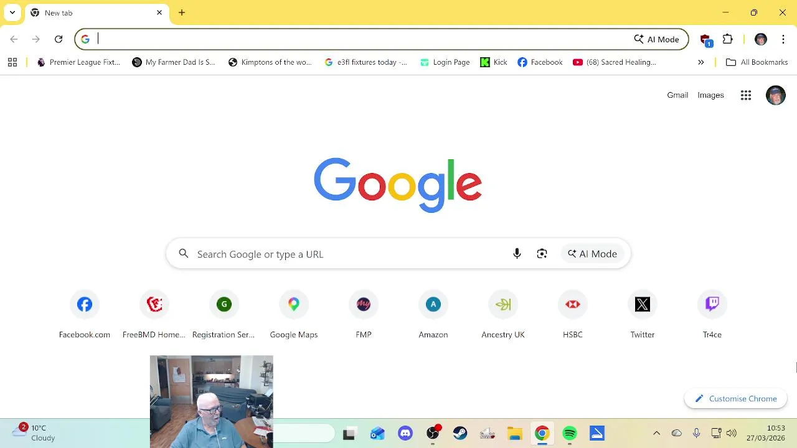Open OBS Studio from the taskbar
797x448 pixels.
pyautogui.click(x=433, y=434)
